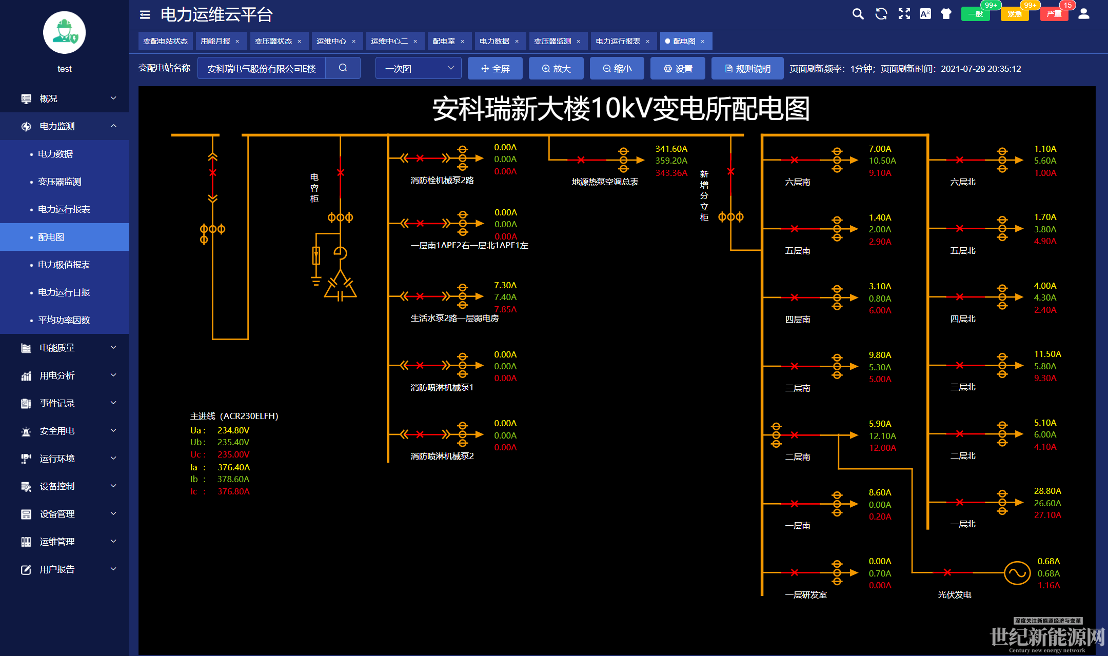
Task: Collapse the 电力监测 menu
Action: tap(113, 126)
